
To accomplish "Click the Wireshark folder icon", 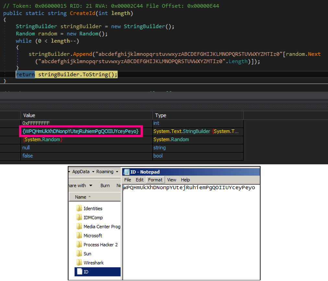I will click(79, 263).
